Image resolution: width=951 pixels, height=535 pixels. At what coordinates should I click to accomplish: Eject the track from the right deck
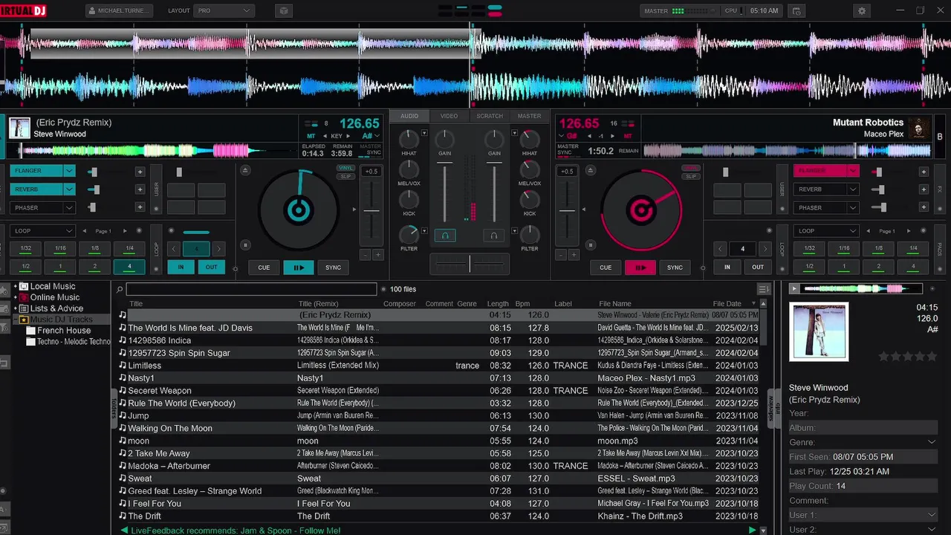(x=590, y=171)
